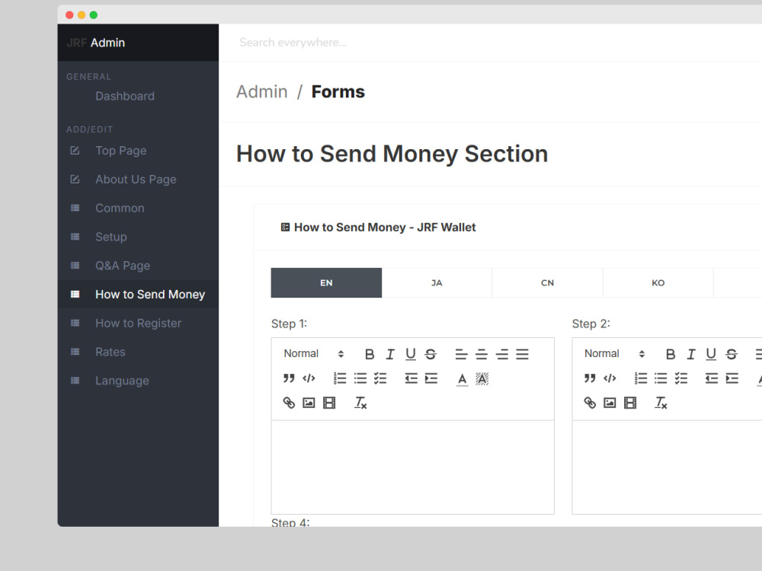Open Rates in the sidebar
The image size is (762, 571).
(x=138, y=352)
